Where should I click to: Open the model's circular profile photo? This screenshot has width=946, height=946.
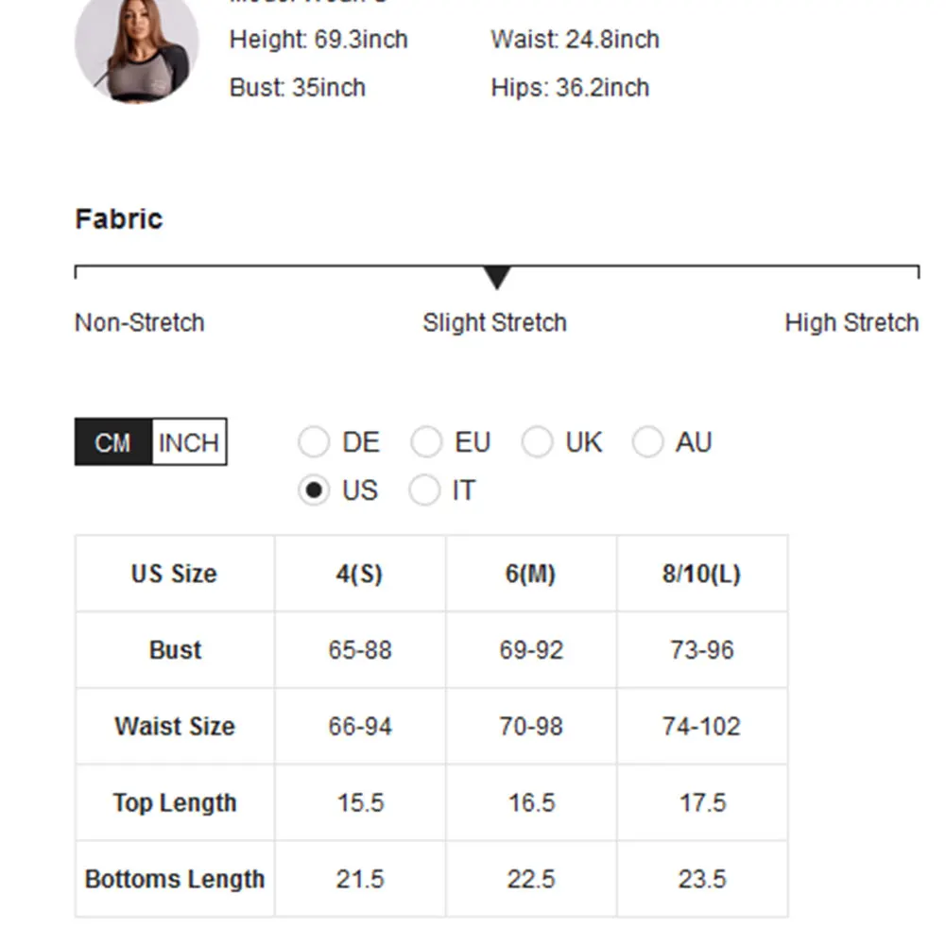pos(137,48)
